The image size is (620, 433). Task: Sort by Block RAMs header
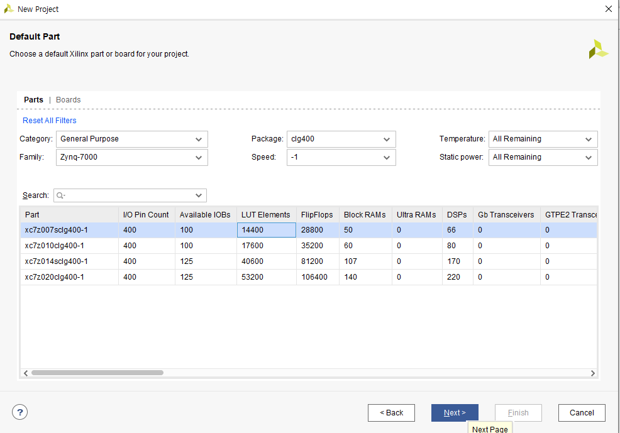[x=365, y=214]
